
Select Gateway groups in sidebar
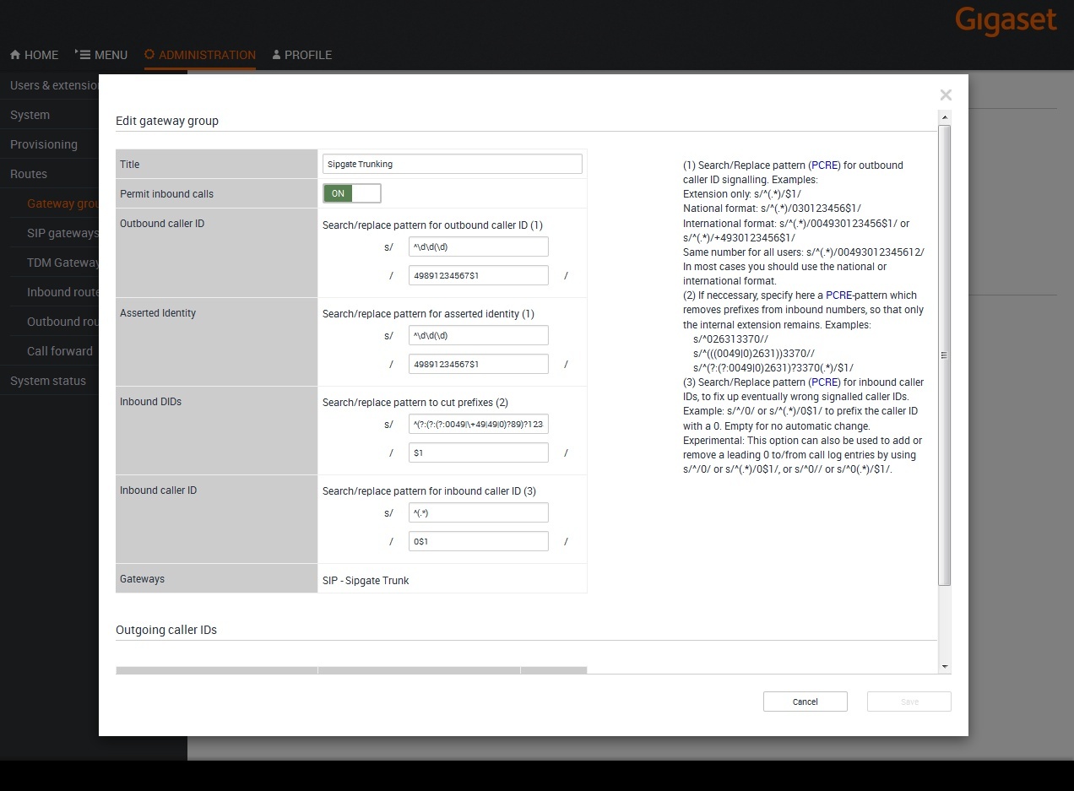(62, 203)
